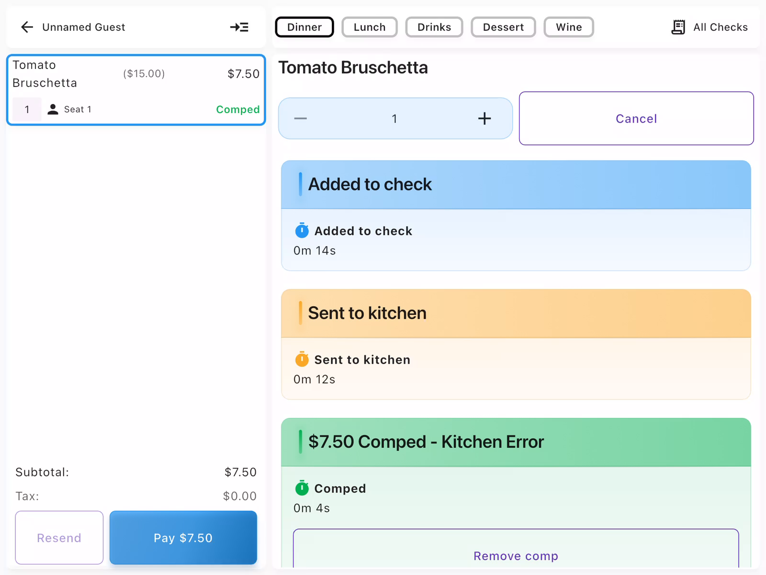
Task: Click the blue Added to check timer icon
Action: tap(302, 230)
